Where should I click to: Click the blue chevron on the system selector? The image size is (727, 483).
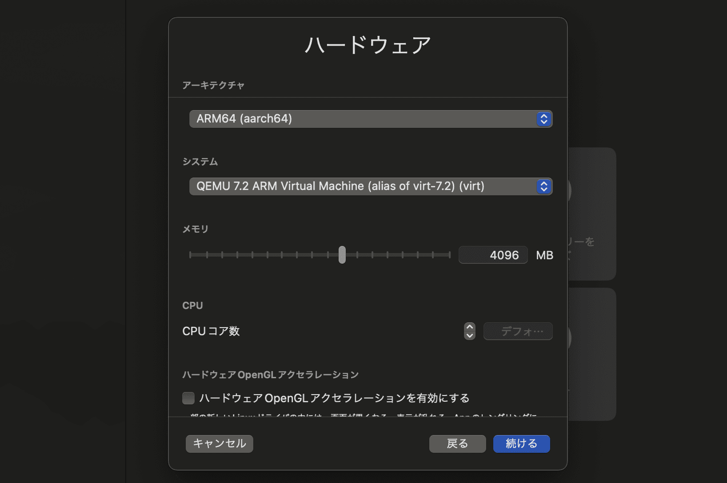[x=543, y=186]
